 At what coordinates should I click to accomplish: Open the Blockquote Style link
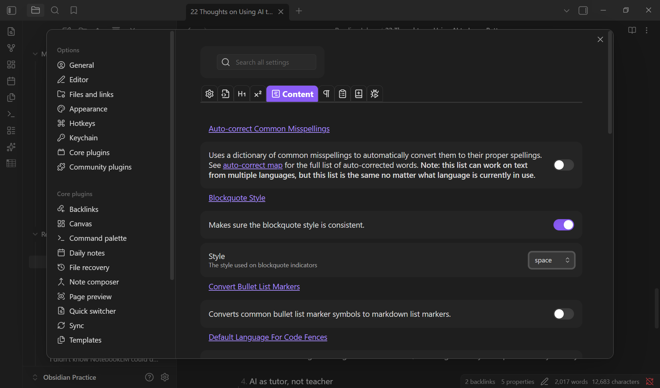coord(237,198)
